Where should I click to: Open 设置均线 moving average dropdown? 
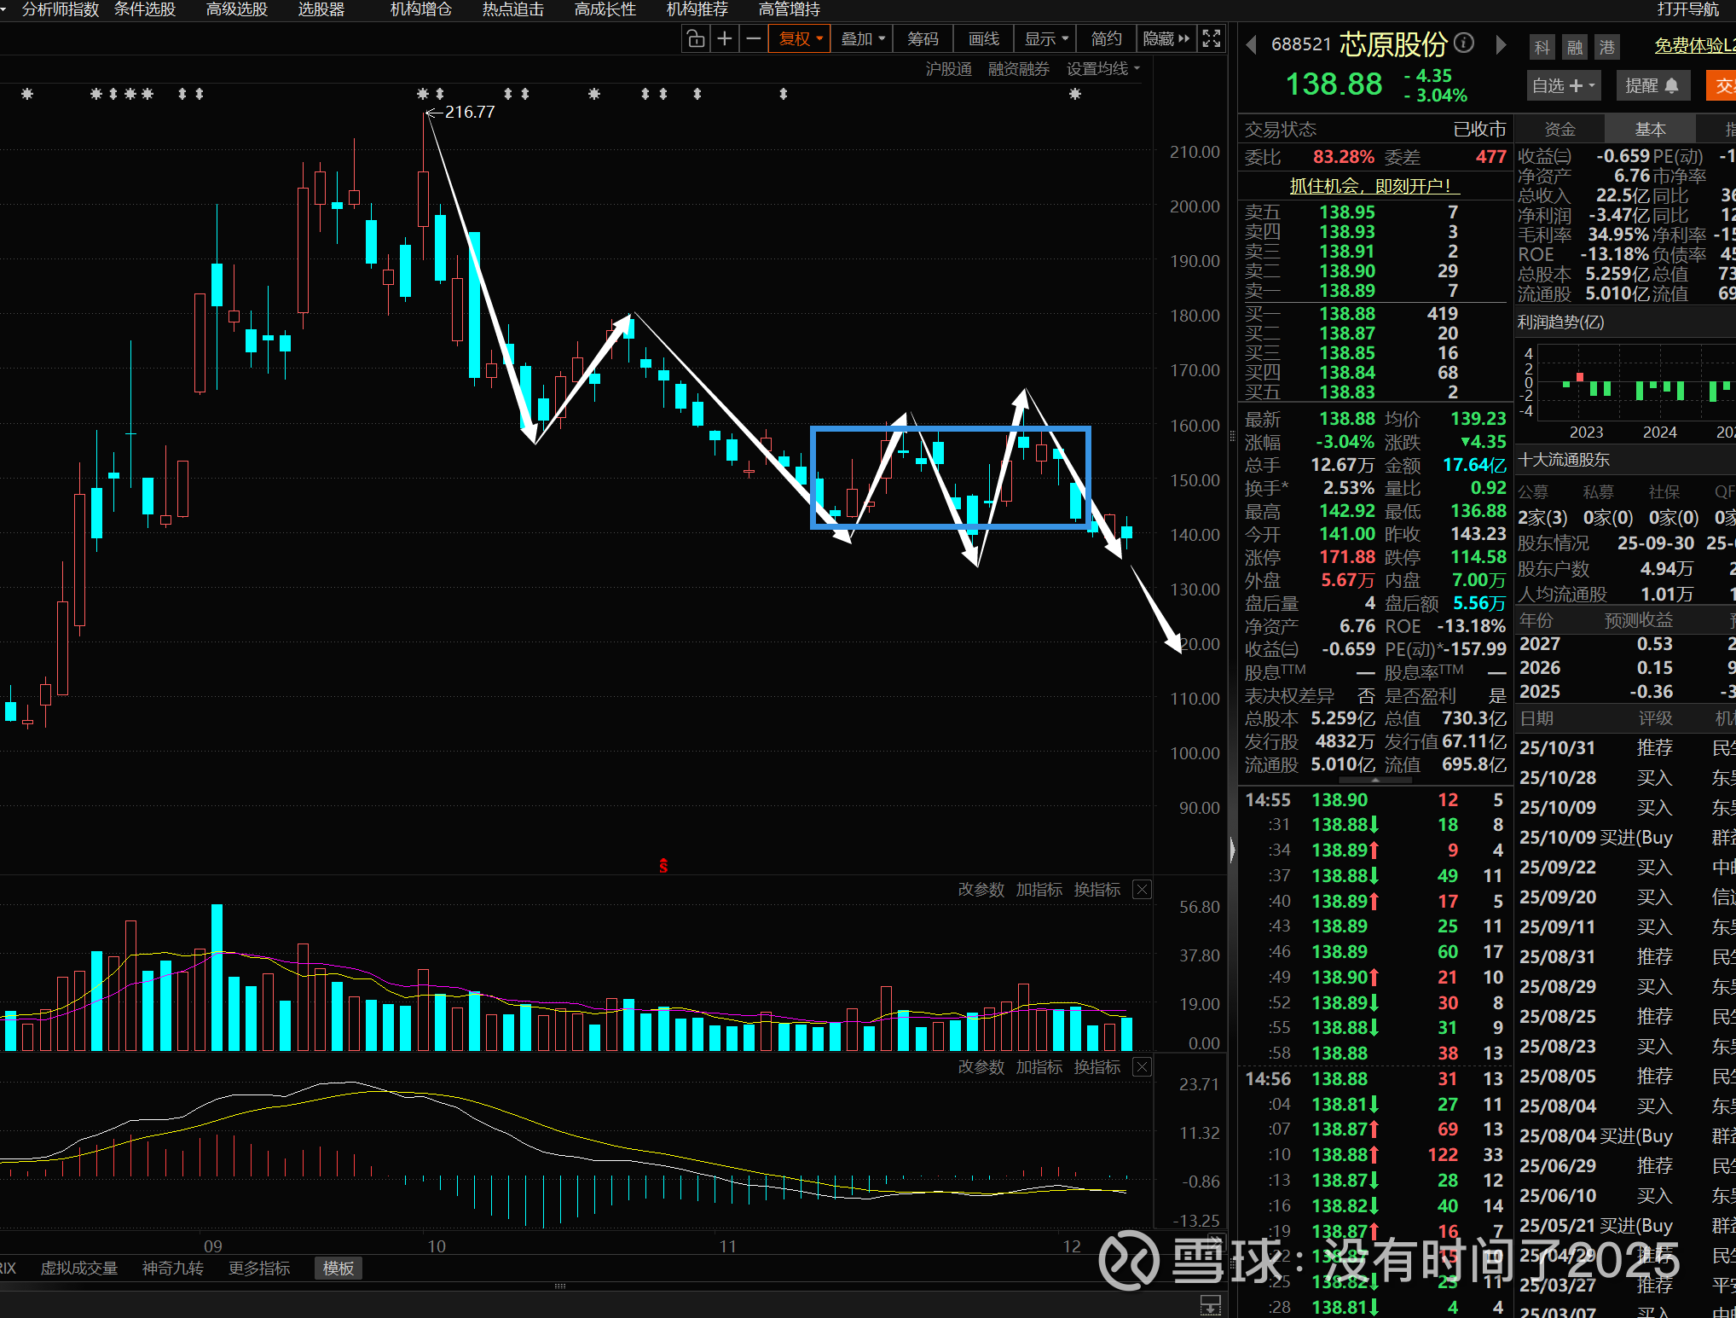(1102, 69)
